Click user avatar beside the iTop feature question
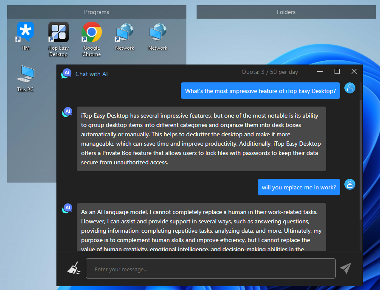380x290 pixels. [x=349, y=88]
